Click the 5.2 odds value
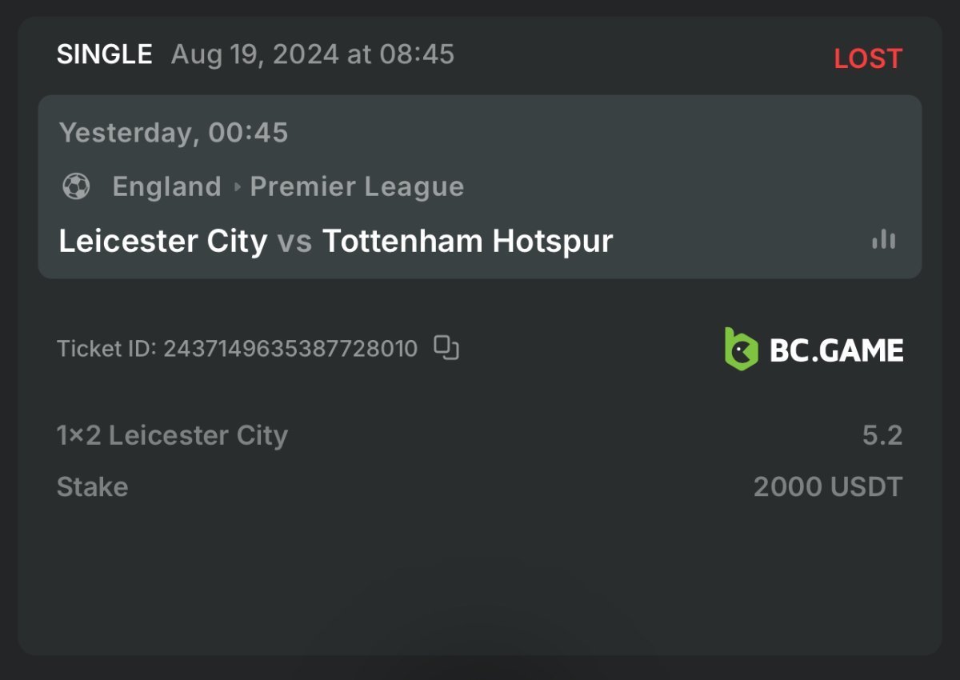 882,435
